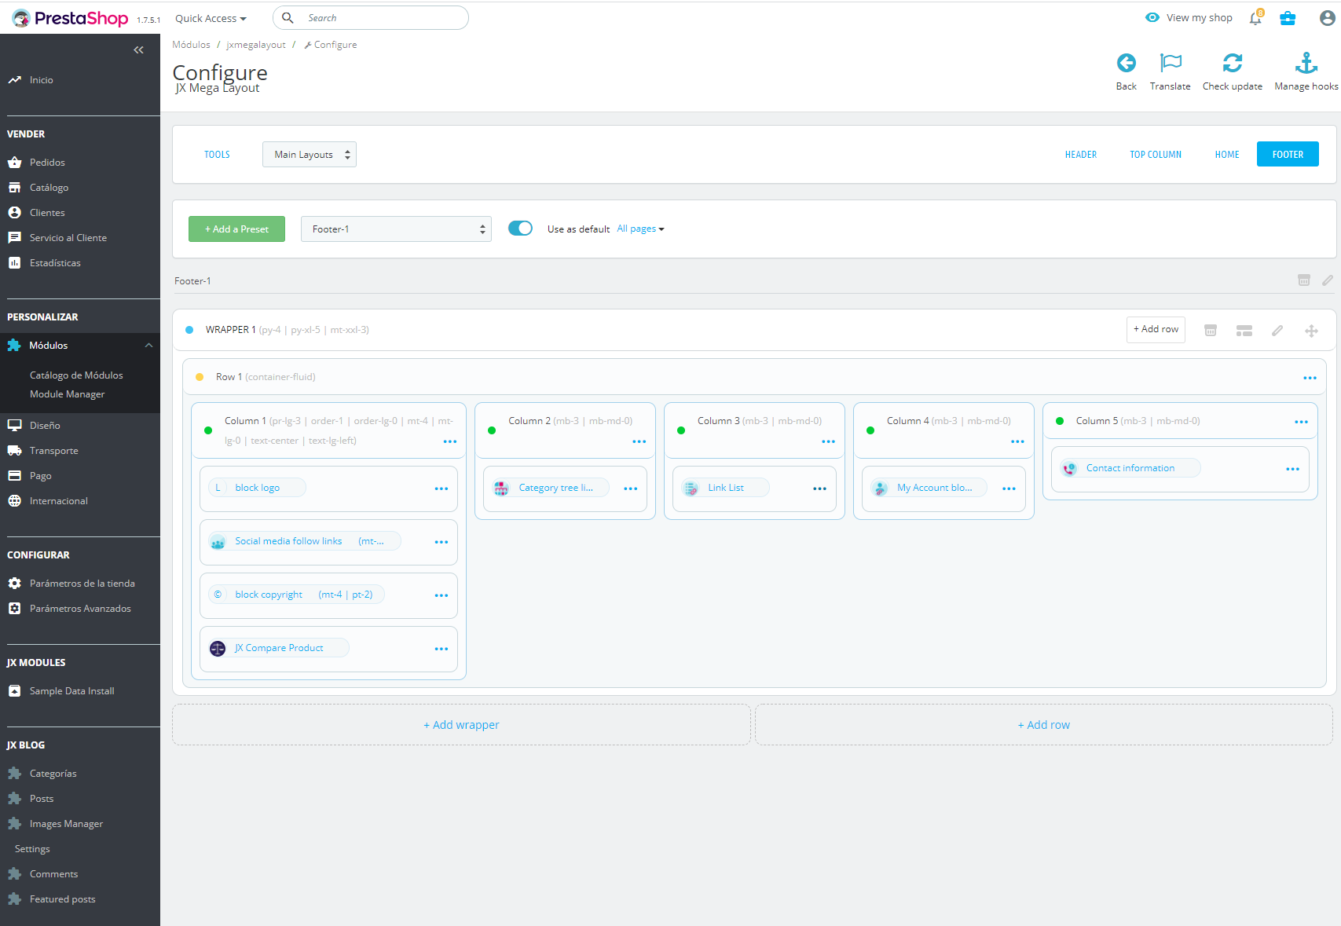Click the jxmegalayout breadcrumb link
Viewport: 1341px width, 926px height.
click(x=256, y=45)
